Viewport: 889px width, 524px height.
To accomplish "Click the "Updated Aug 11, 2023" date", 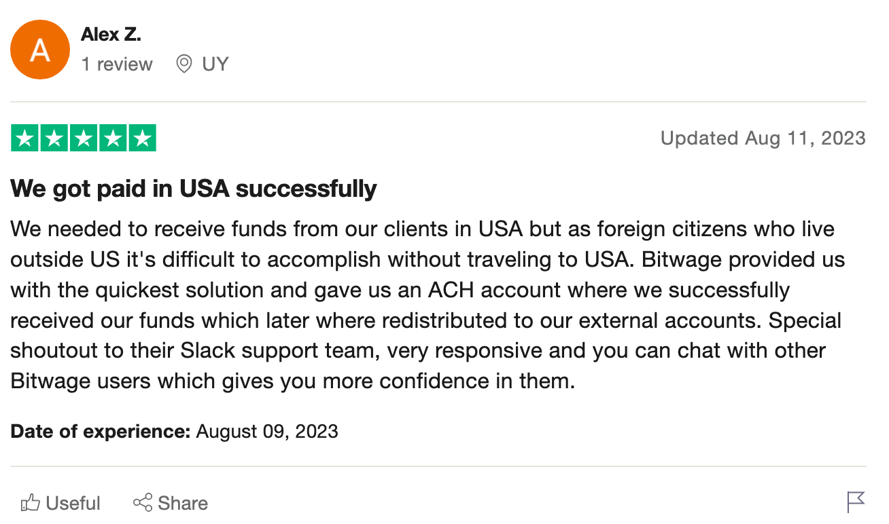I will pyautogui.click(x=763, y=138).
